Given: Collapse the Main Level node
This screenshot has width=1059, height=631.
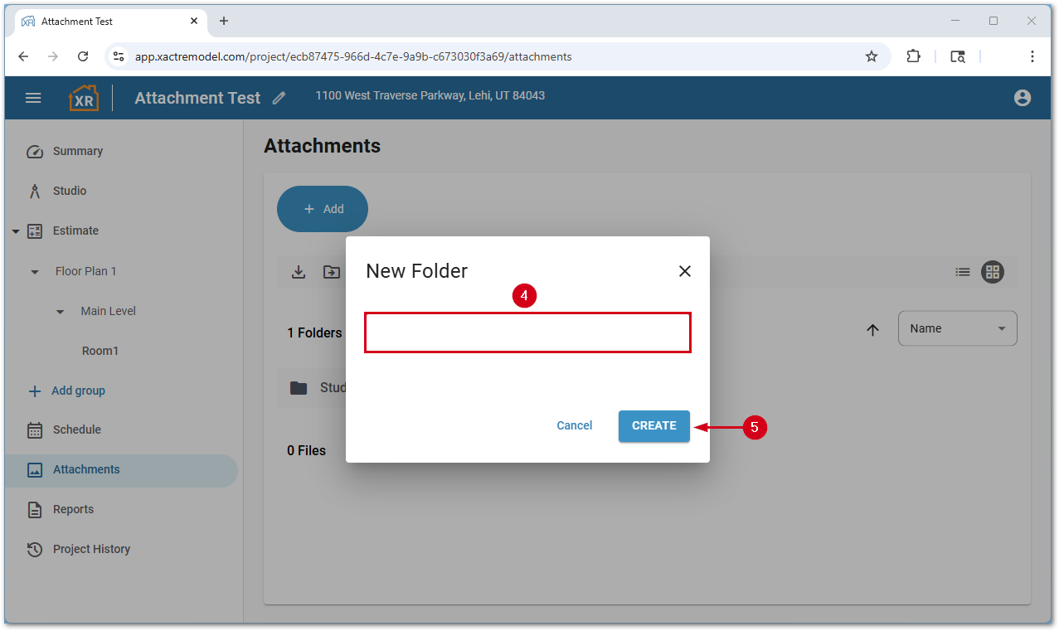Looking at the screenshot, I should pos(60,312).
